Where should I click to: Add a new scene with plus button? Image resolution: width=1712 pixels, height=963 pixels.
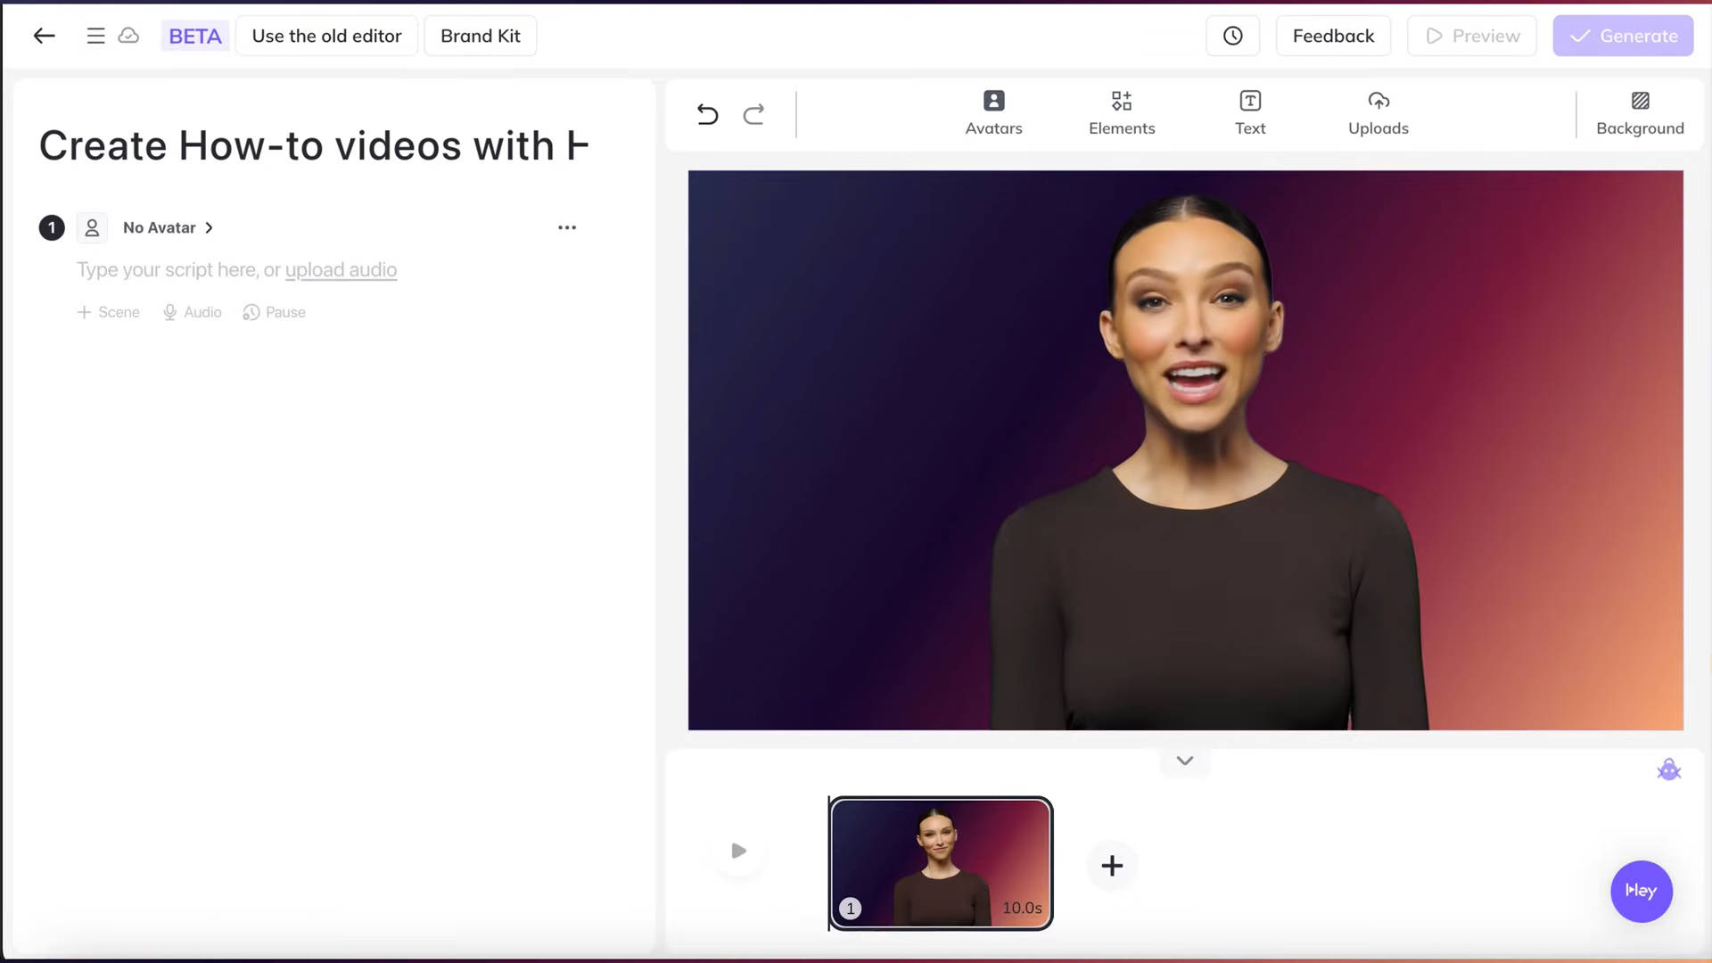pos(1111,865)
